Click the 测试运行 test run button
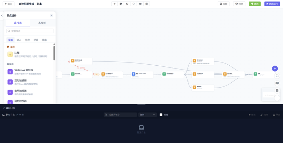The image size is (283, 143). point(272,4)
